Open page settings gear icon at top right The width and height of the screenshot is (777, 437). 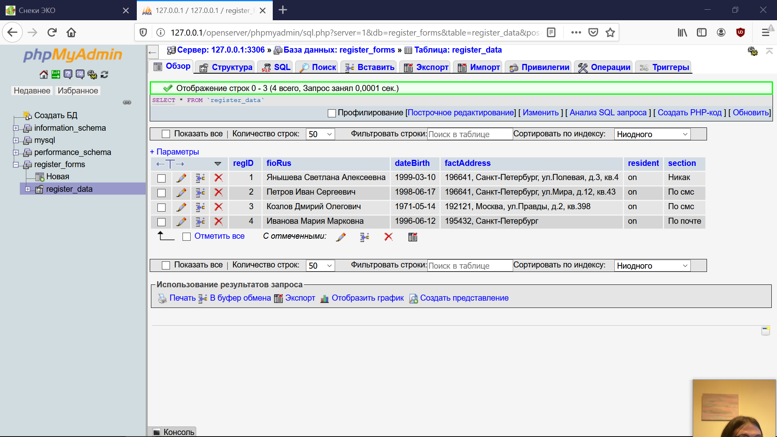752,51
